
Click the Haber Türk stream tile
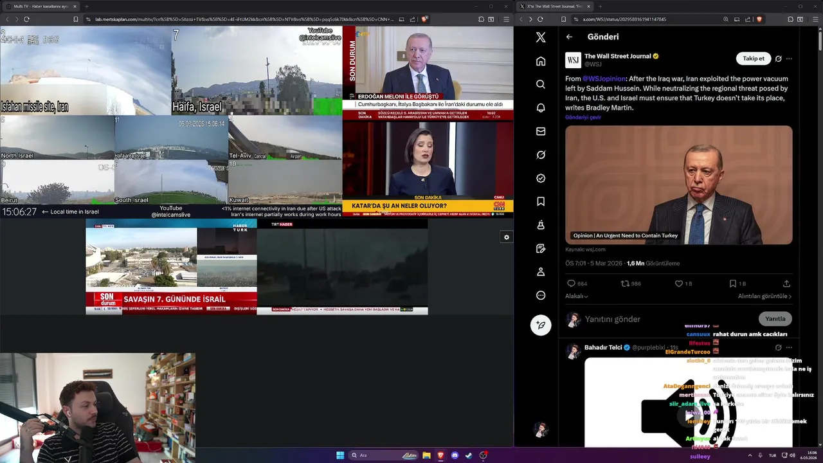(x=171, y=267)
